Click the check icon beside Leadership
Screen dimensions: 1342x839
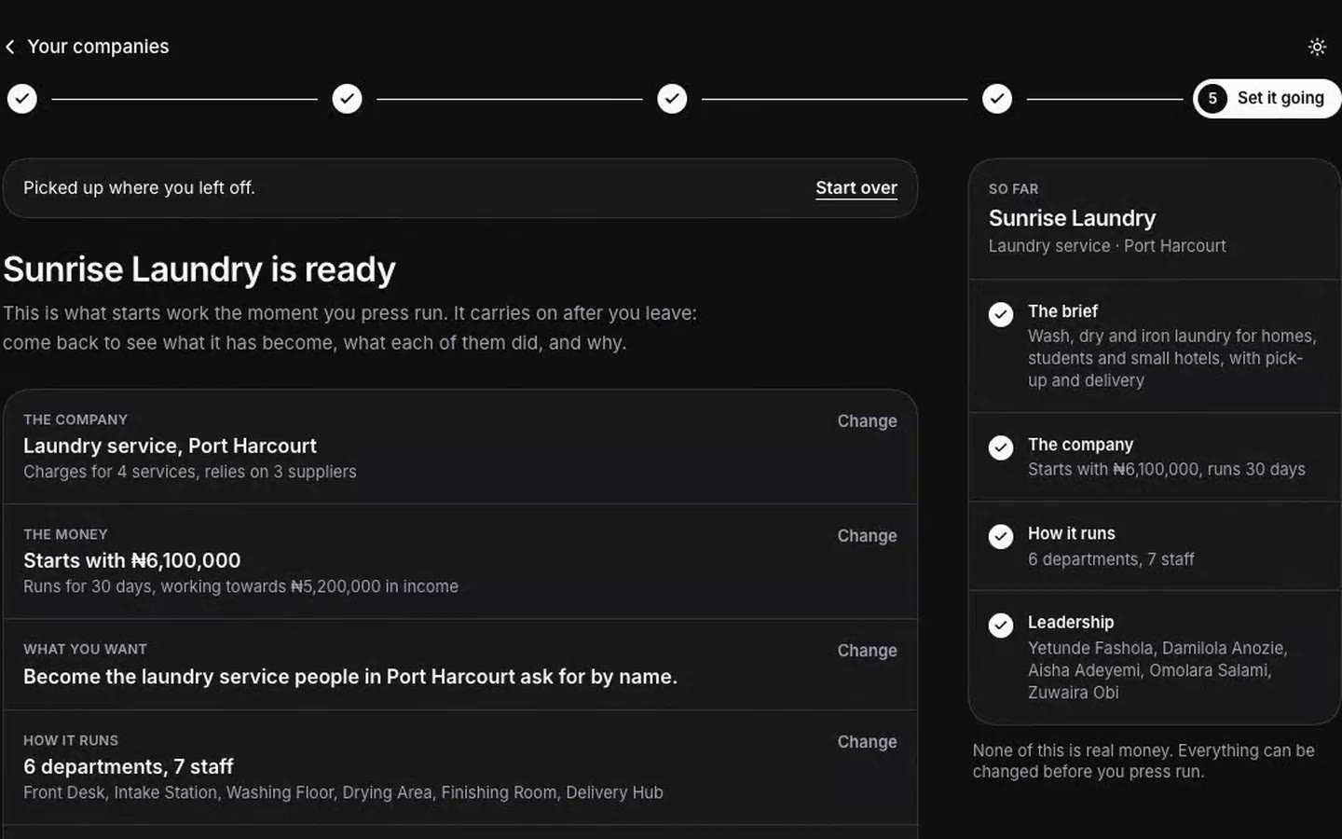(x=1001, y=626)
